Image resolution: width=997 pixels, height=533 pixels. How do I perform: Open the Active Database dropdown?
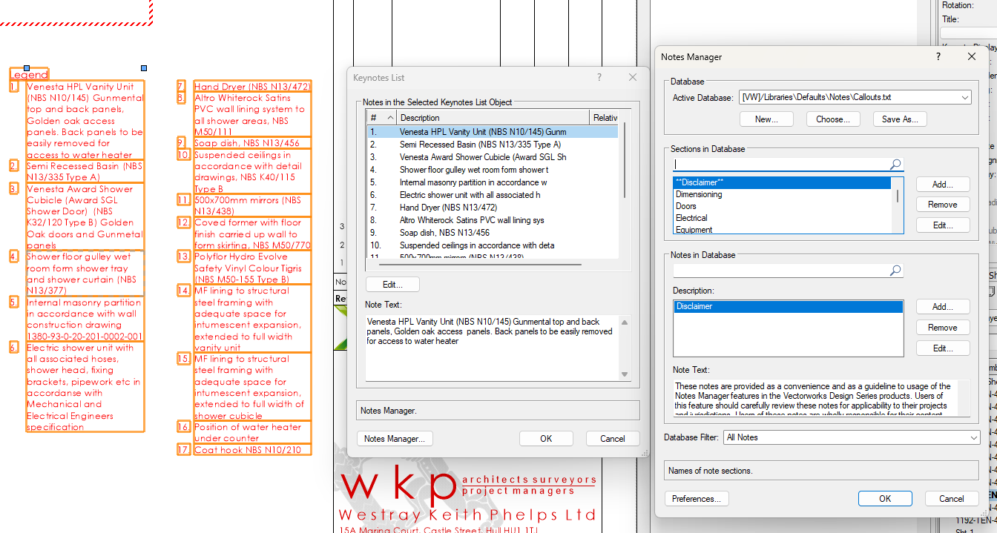click(964, 96)
